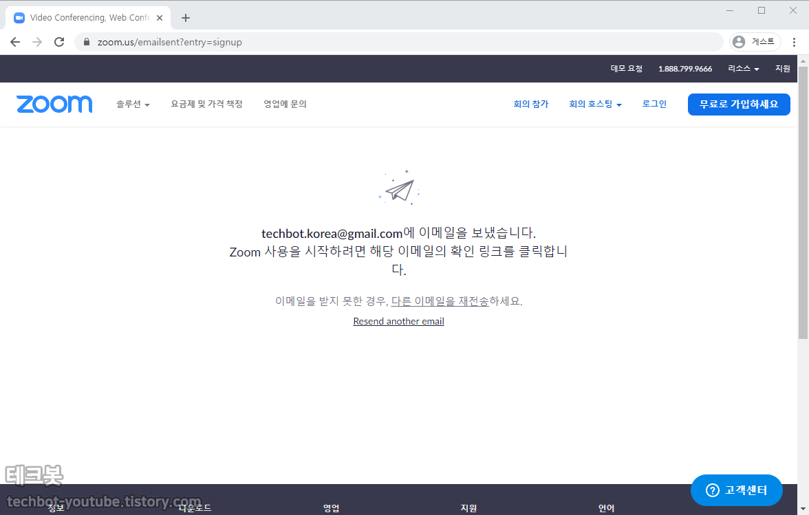Click the phone number 1.888.799.9666
809x515 pixels.
[685, 69]
